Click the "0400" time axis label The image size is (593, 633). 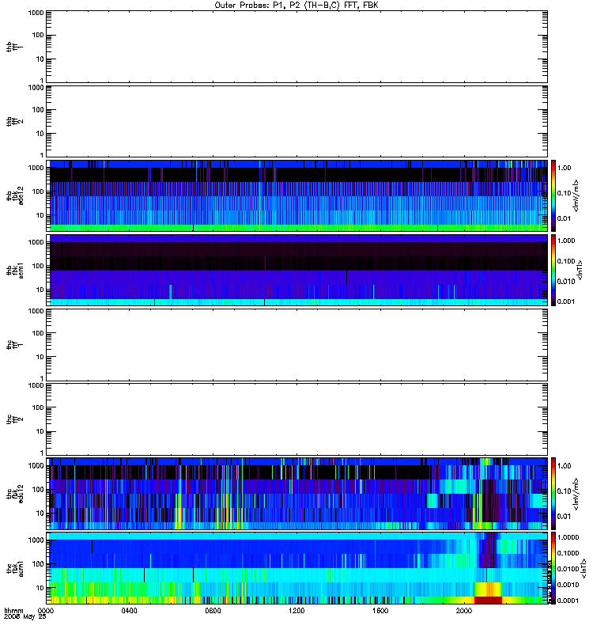pyautogui.click(x=129, y=611)
